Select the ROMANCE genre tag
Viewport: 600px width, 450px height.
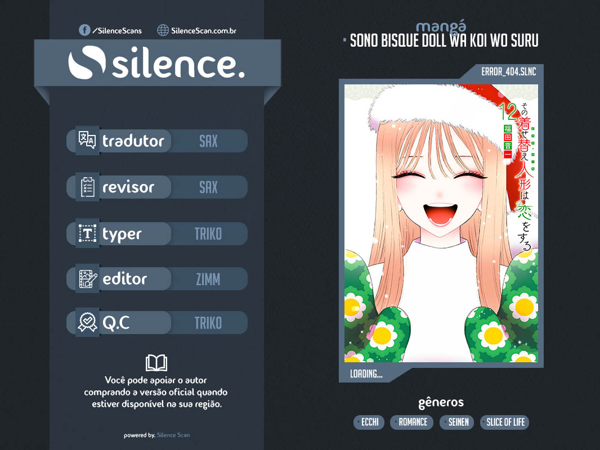[x=413, y=422]
